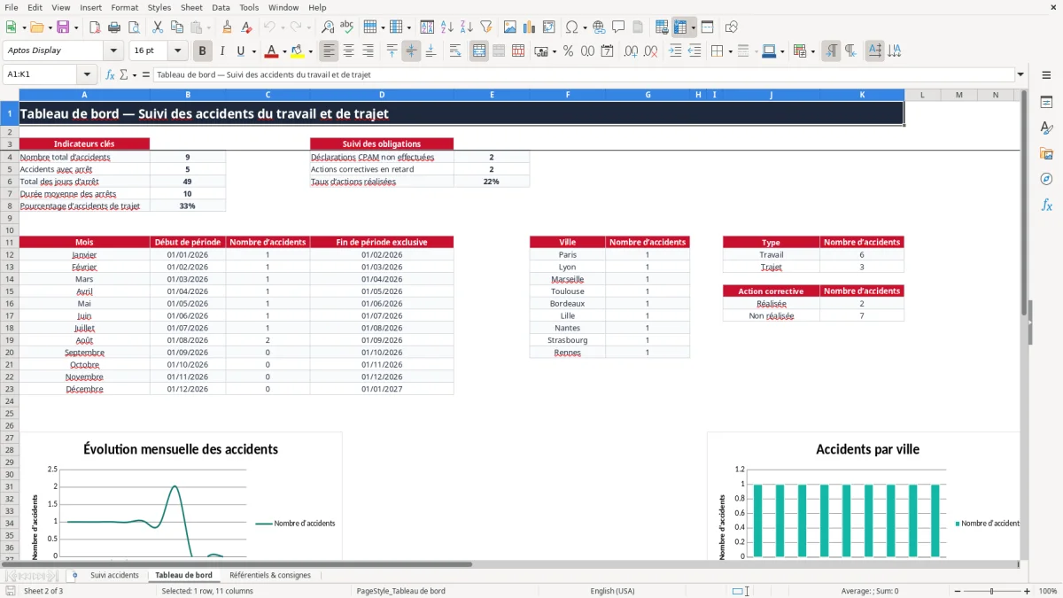The image size is (1063, 598).
Task: Sort ascending A to Z
Action: tap(447, 27)
